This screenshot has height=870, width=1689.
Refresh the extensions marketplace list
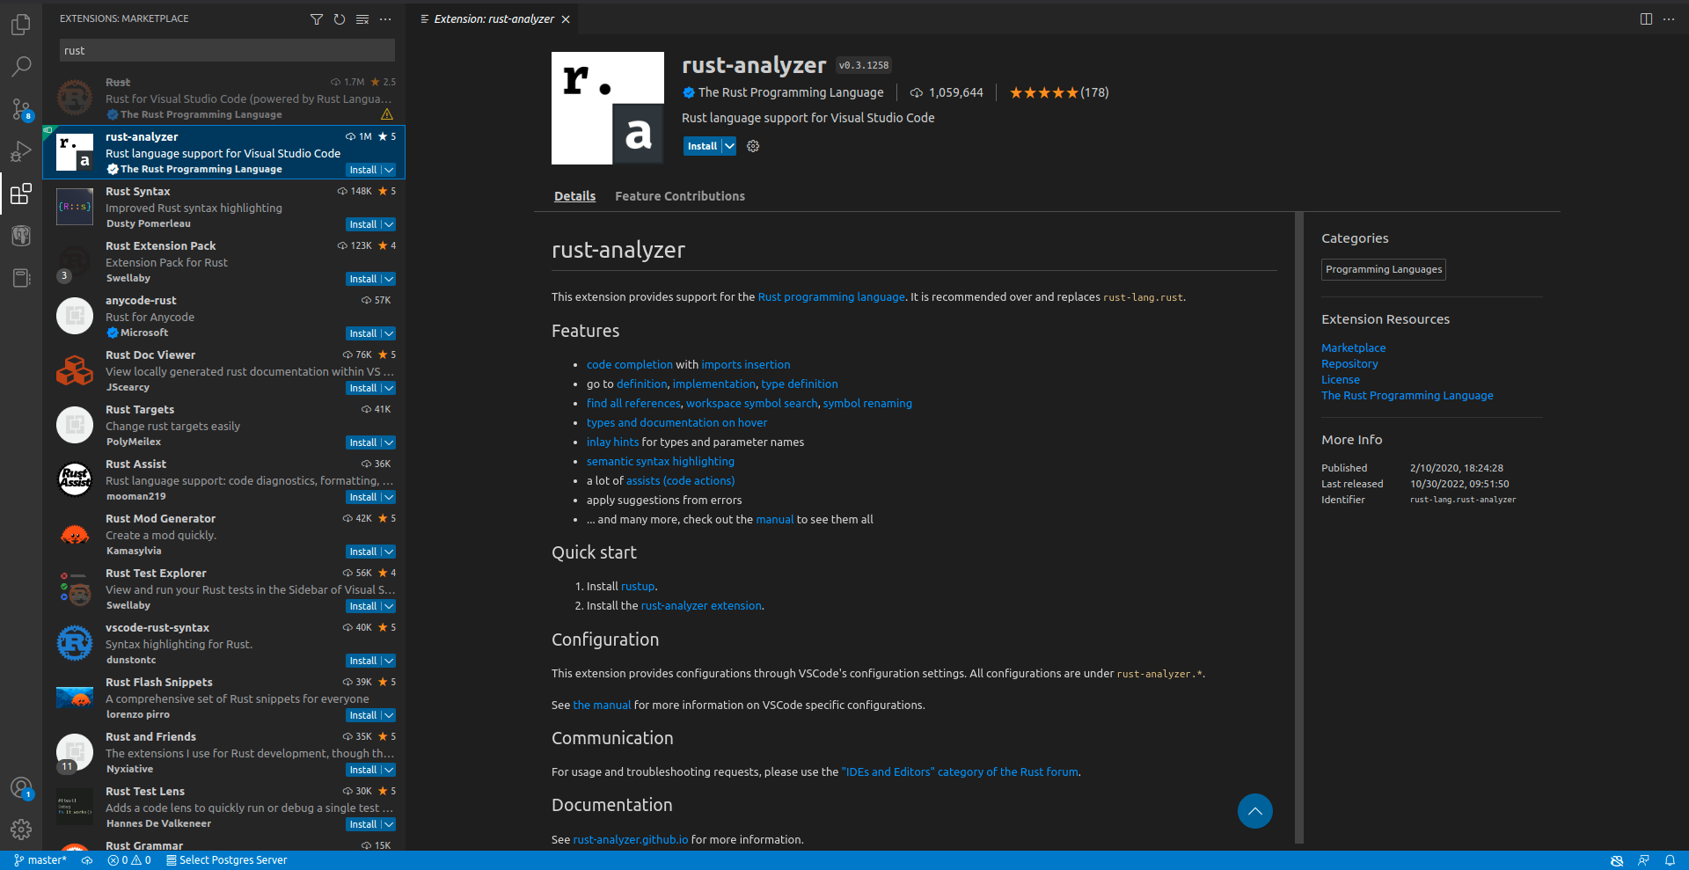(x=340, y=18)
